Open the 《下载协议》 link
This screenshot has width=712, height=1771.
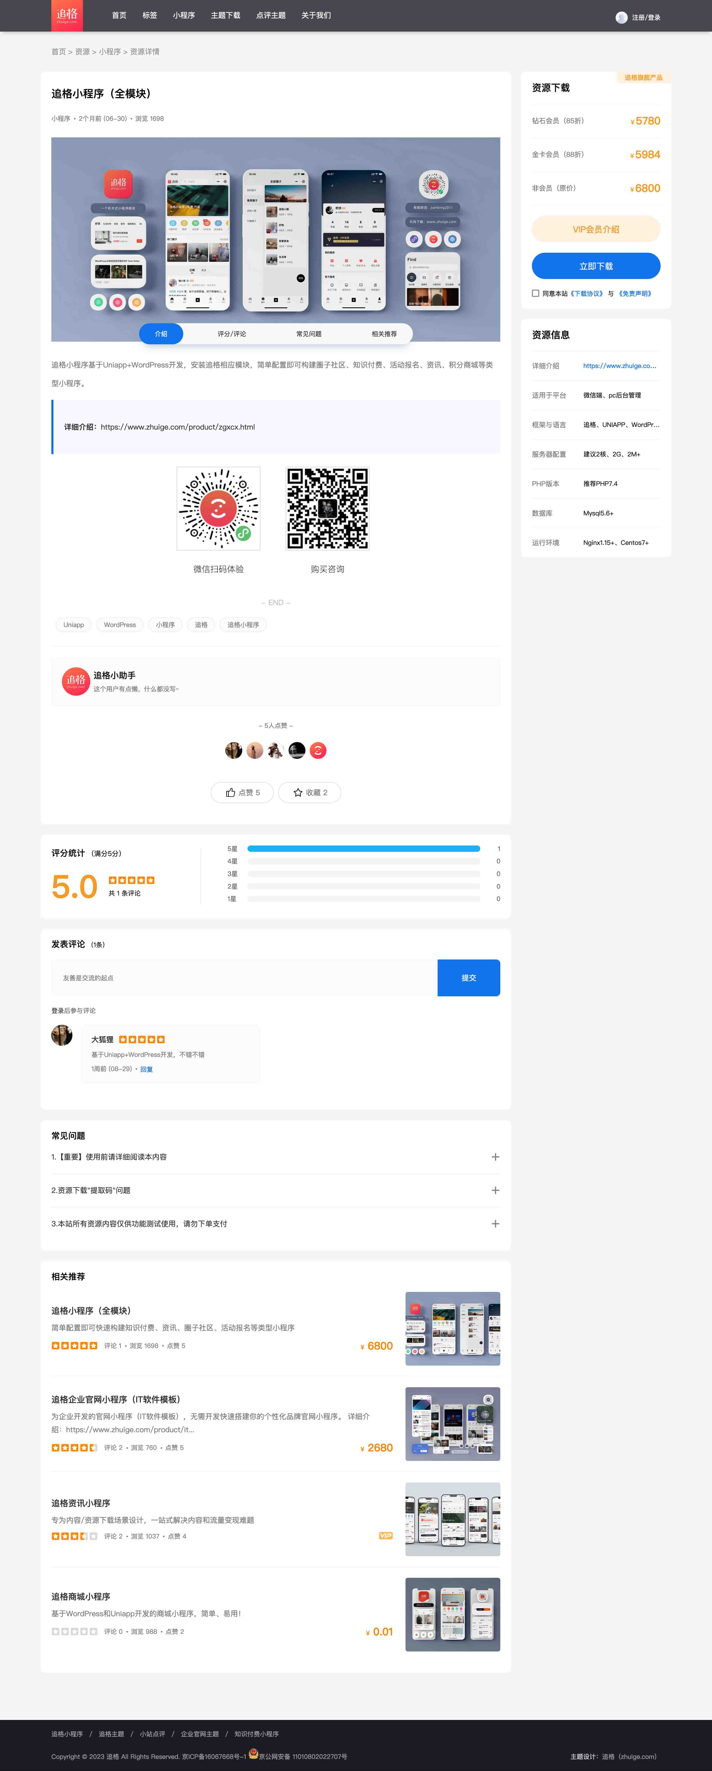click(x=587, y=293)
